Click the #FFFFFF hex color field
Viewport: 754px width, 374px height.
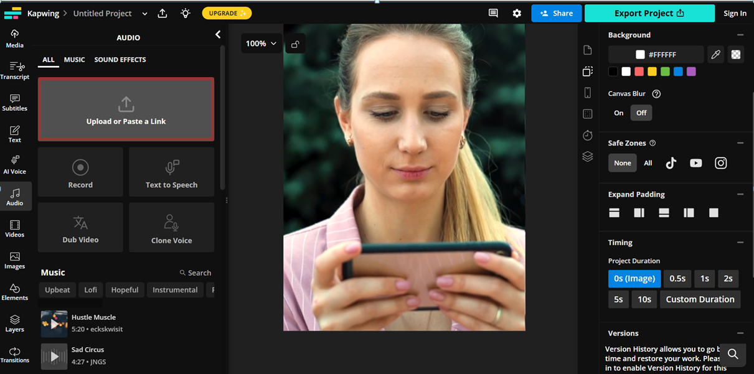pyautogui.click(x=656, y=55)
